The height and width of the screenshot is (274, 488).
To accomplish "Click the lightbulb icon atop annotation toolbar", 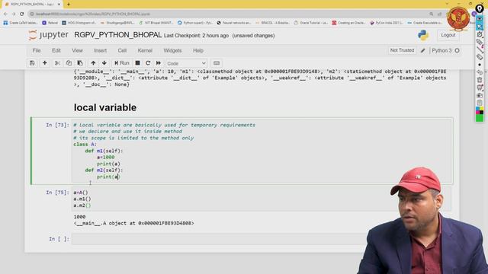I will click(x=480, y=8).
